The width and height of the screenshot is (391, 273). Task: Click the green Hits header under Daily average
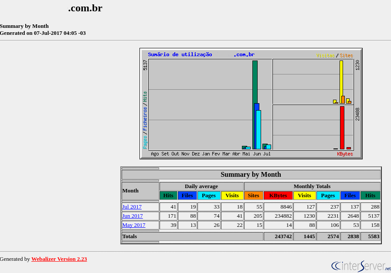pyautogui.click(x=168, y=195)
